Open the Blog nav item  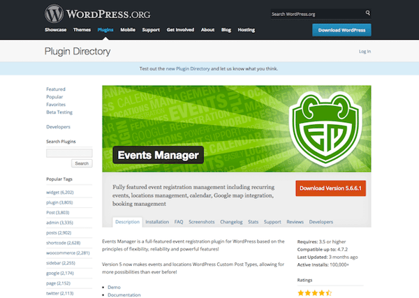pyautogui.click(x=226, y=29)
